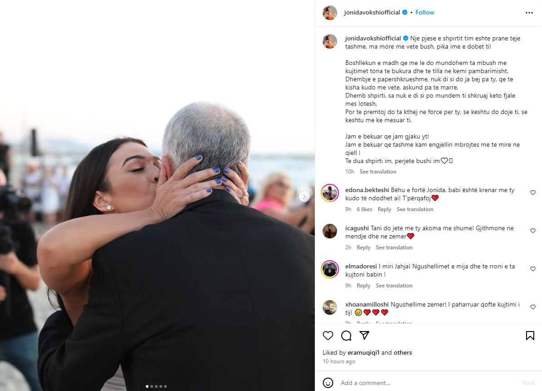Like edona.bekteshi's comment
The image size is (542, 391).
532,193
